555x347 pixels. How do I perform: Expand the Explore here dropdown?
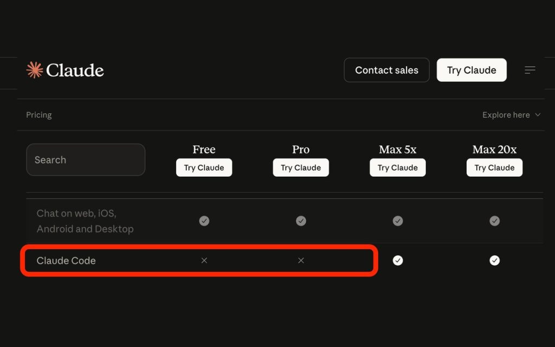point(506,115)
